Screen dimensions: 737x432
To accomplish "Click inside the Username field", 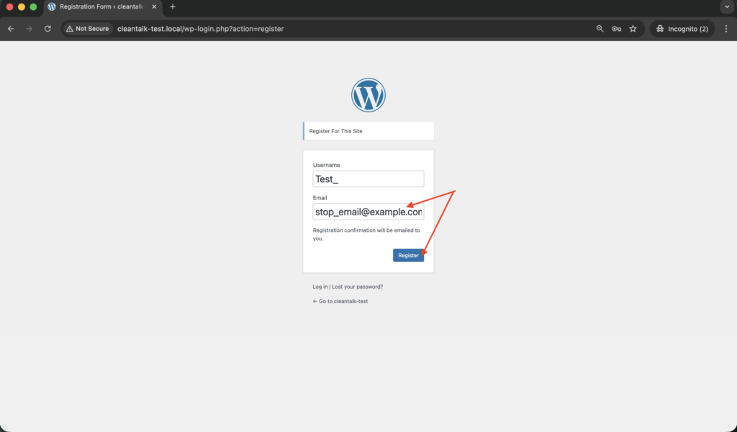I will 368,179.
